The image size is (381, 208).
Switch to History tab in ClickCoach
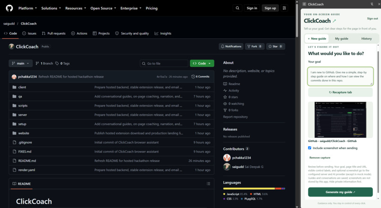[x=366, y=39]
